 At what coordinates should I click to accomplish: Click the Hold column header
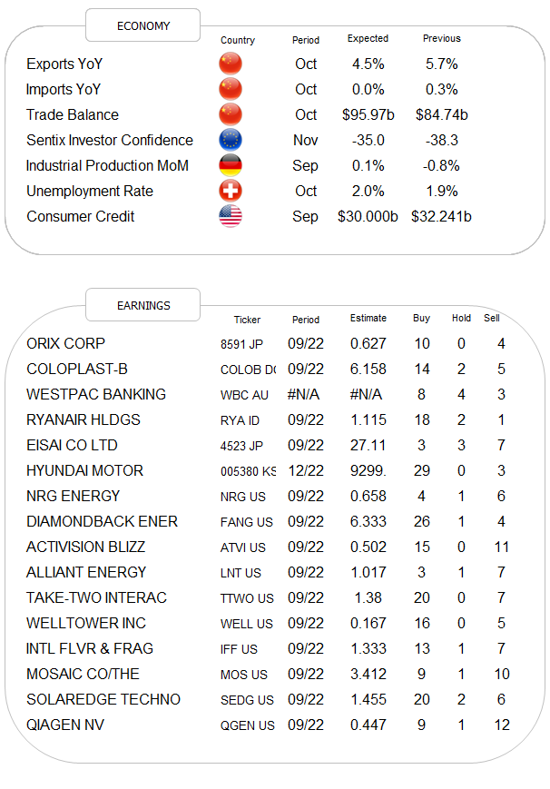pyautogui.click(x=461, y=318)
